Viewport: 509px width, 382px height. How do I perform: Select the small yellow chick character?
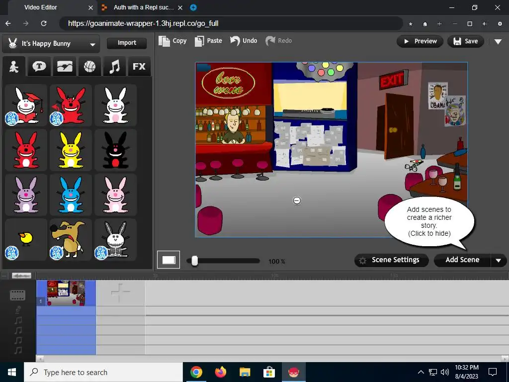(26, 240)
